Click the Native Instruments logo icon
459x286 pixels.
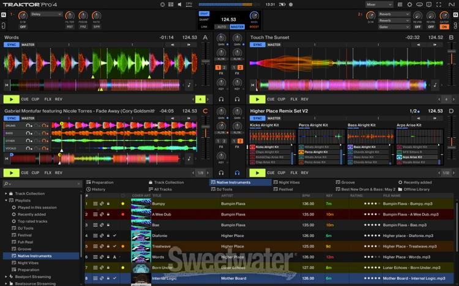click(x=451, y=4)
